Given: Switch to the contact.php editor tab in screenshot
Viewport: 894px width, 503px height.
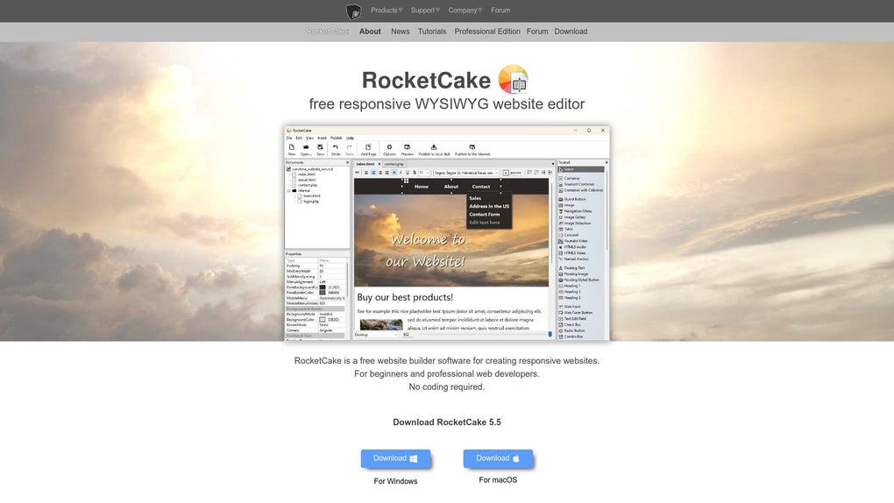Looking at the screenshot, I should coord(394,164).
